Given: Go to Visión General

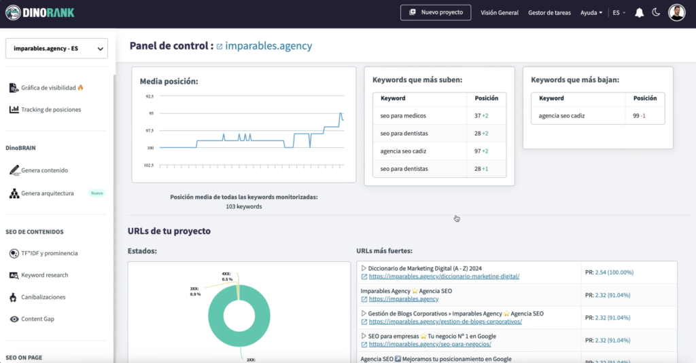Looking at the screenshot, I should pos(500,12).
